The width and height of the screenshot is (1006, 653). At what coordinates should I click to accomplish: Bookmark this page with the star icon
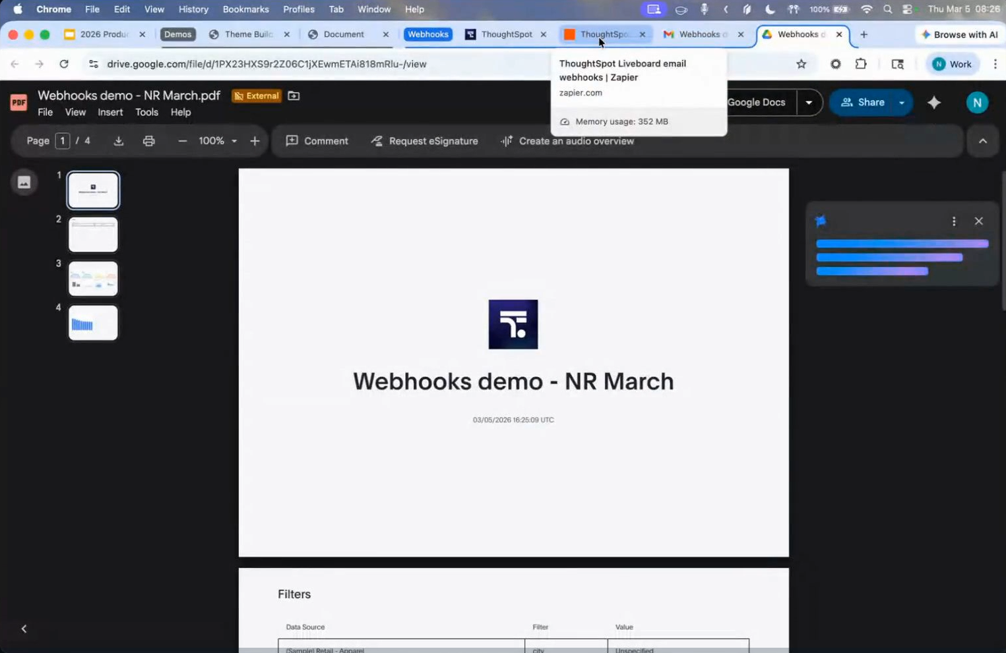802,64
